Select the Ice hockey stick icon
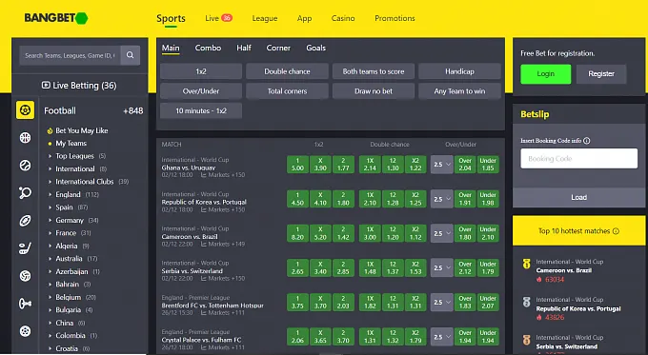Screen dimensions: 648x355 (x=25, y=248)
